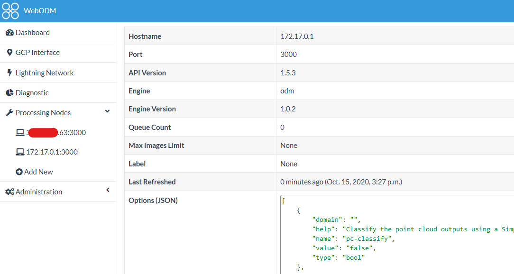The image size is (514, 274).
Task: Open the Diagnostic menu entry
Action: click(58, 93)
